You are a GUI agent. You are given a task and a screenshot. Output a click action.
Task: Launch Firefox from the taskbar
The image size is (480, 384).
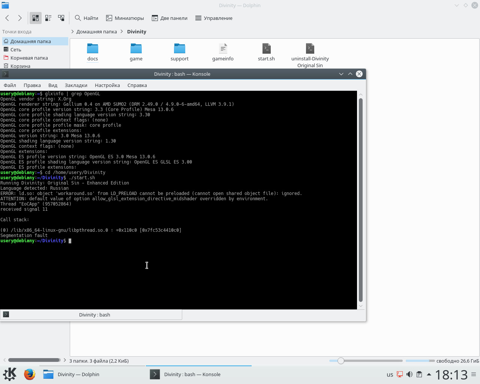click(x=30, y=374)
